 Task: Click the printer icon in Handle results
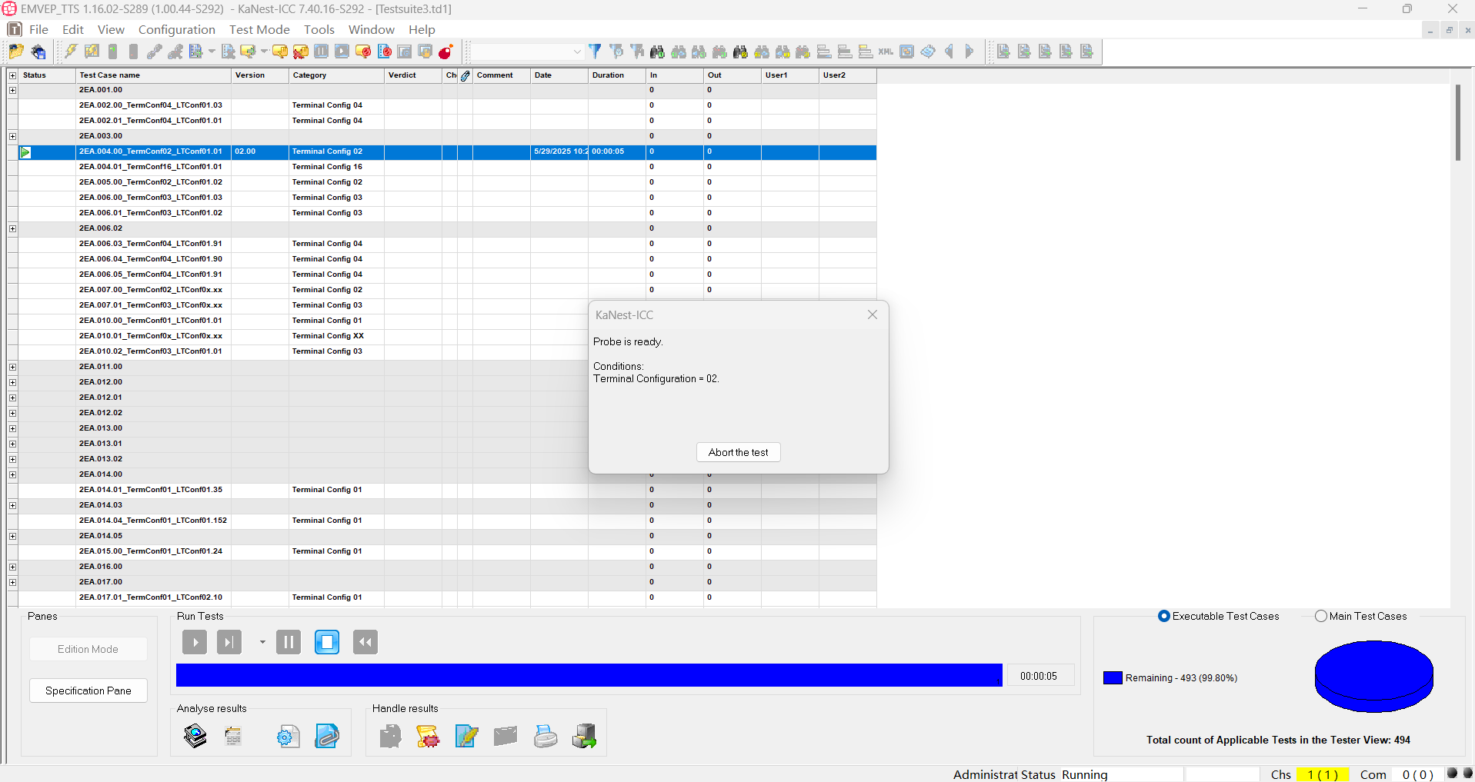(546, 736)
